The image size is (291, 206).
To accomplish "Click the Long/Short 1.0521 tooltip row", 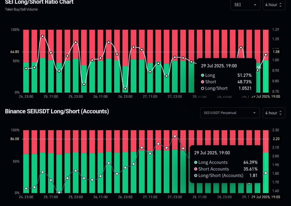I will pos(226,88).
